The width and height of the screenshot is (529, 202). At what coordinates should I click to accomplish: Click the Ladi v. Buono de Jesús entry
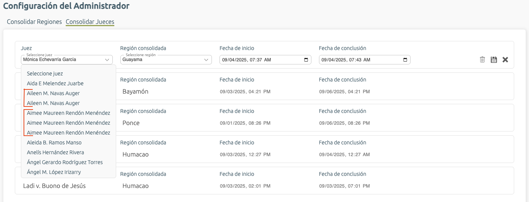point(54,186)
